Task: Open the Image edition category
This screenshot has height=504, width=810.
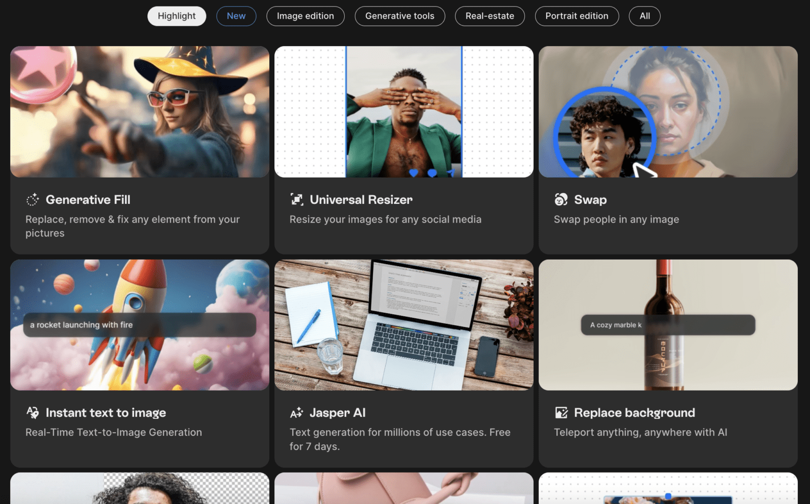Action: 305,16
